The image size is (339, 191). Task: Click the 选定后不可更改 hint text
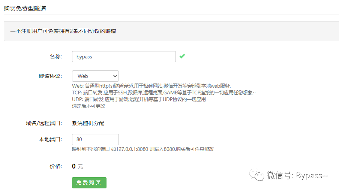coord(88,106)
